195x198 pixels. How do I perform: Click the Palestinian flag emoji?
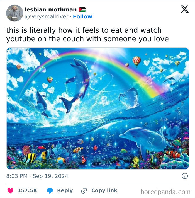[x=82, y=9]
